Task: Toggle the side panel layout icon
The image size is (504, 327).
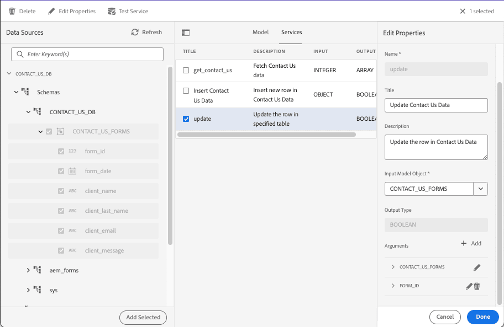Action: click(x=186, y=33)
